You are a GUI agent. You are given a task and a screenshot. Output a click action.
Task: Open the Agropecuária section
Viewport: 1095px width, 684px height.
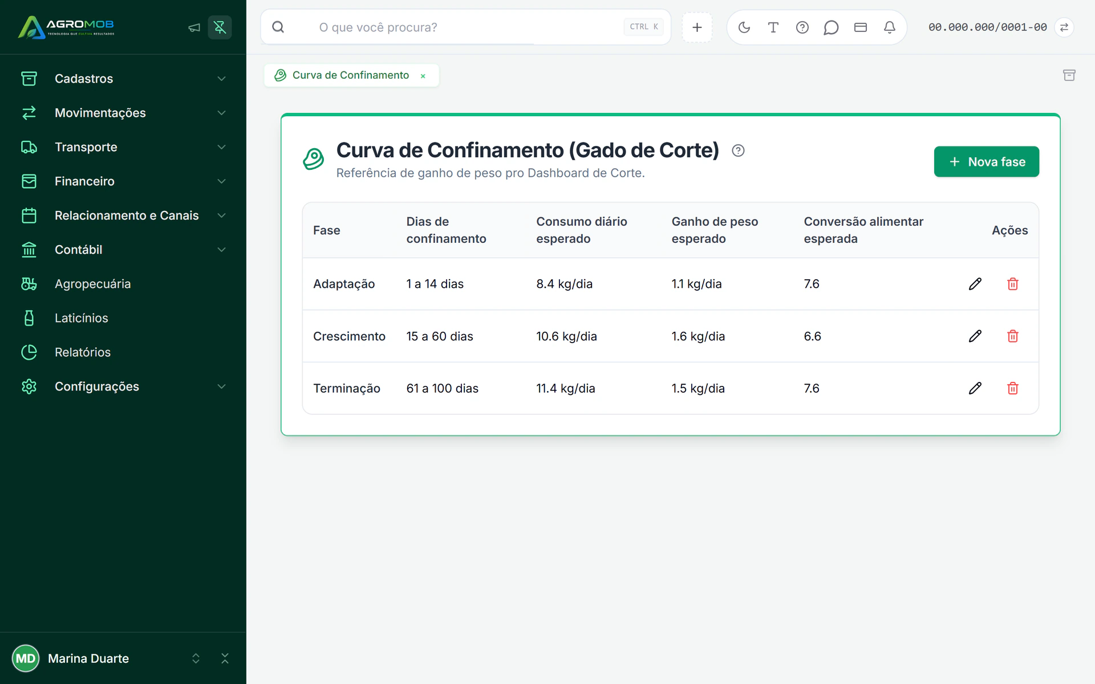123,284
